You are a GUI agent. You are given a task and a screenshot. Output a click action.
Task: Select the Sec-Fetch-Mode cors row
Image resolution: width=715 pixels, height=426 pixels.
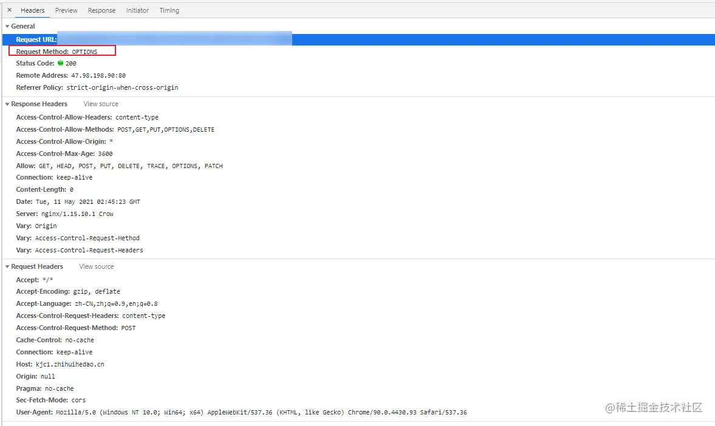pyautogui.click(x=50, y=400)
